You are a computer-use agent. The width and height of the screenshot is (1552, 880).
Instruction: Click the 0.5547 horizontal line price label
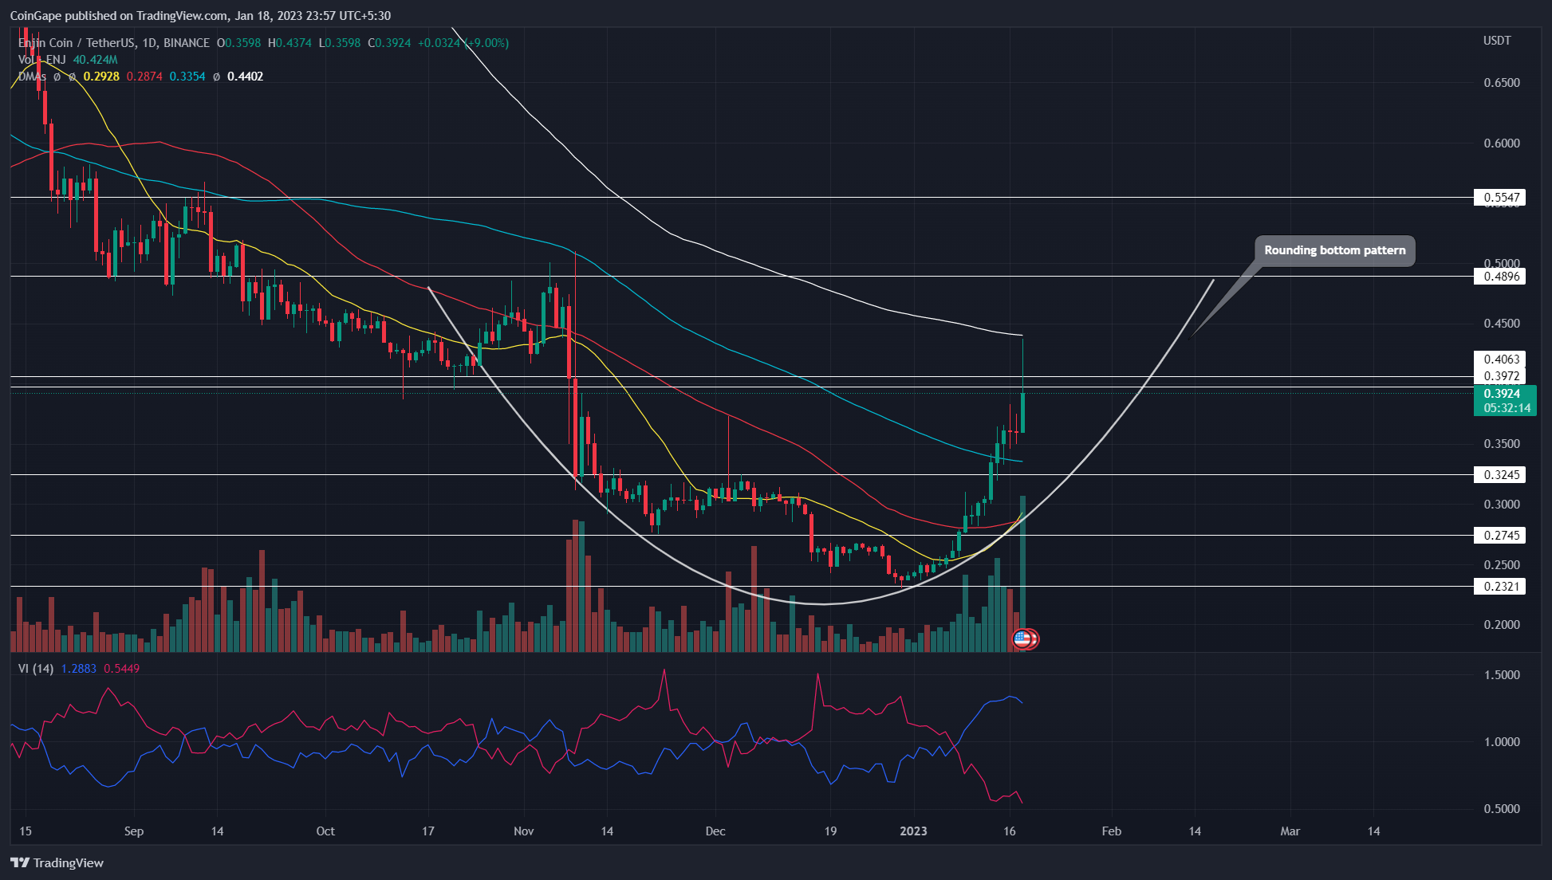(x=1499, y=197)
